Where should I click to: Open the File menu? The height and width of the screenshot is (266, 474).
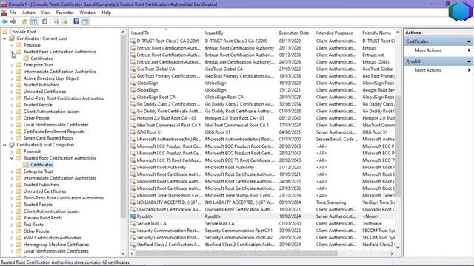(x=13, y=13)
